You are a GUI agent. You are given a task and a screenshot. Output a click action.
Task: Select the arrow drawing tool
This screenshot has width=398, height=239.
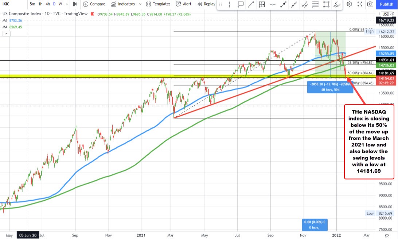click(x=283, y=4)
